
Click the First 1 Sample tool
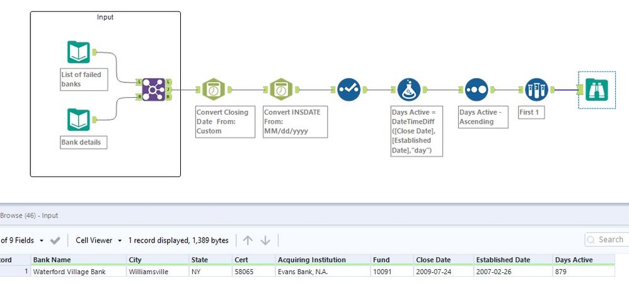536,90
